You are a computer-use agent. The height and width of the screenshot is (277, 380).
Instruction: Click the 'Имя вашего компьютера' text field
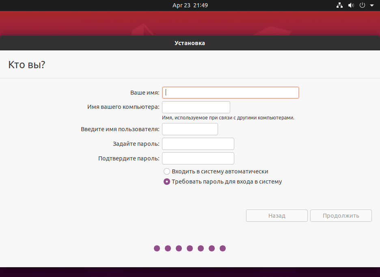196,107
